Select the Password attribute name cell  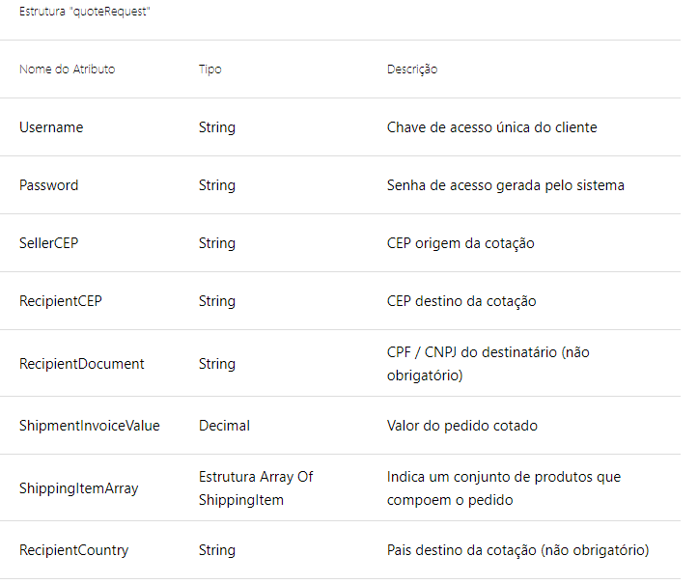pyautogui.click(x=49, y=185)
